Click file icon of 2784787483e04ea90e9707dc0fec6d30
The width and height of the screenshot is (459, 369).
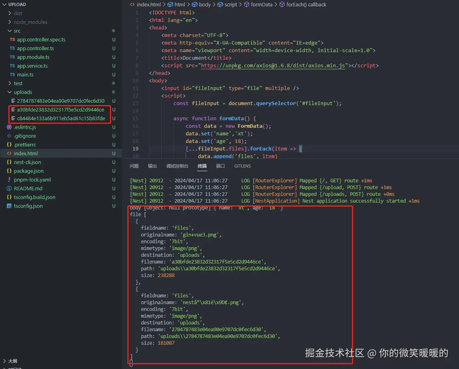pos(13,101)
